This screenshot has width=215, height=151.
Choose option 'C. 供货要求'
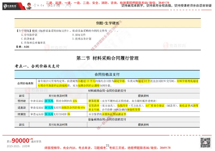point(28,39)
